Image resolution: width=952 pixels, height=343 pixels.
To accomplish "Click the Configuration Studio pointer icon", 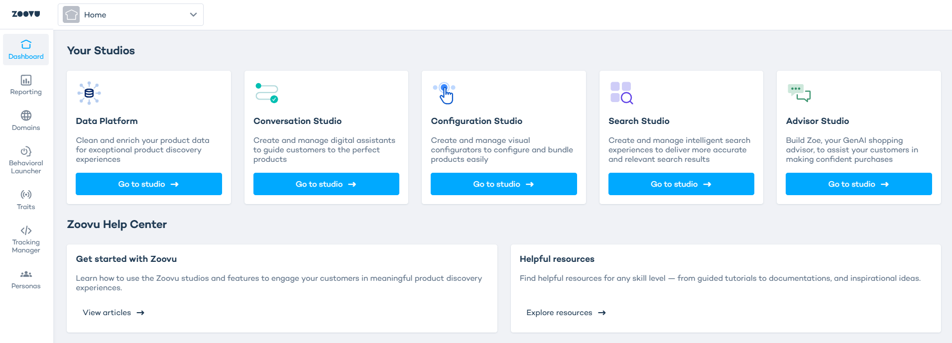I will (444, 93).
